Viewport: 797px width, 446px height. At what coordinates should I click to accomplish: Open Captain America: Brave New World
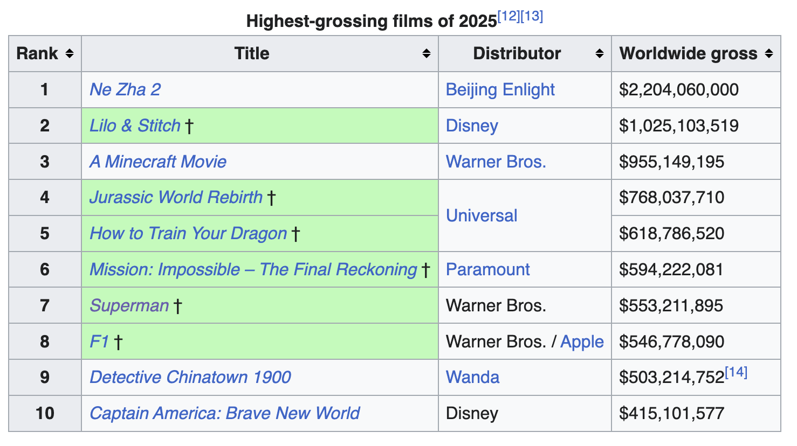click(x=224, y=413)
